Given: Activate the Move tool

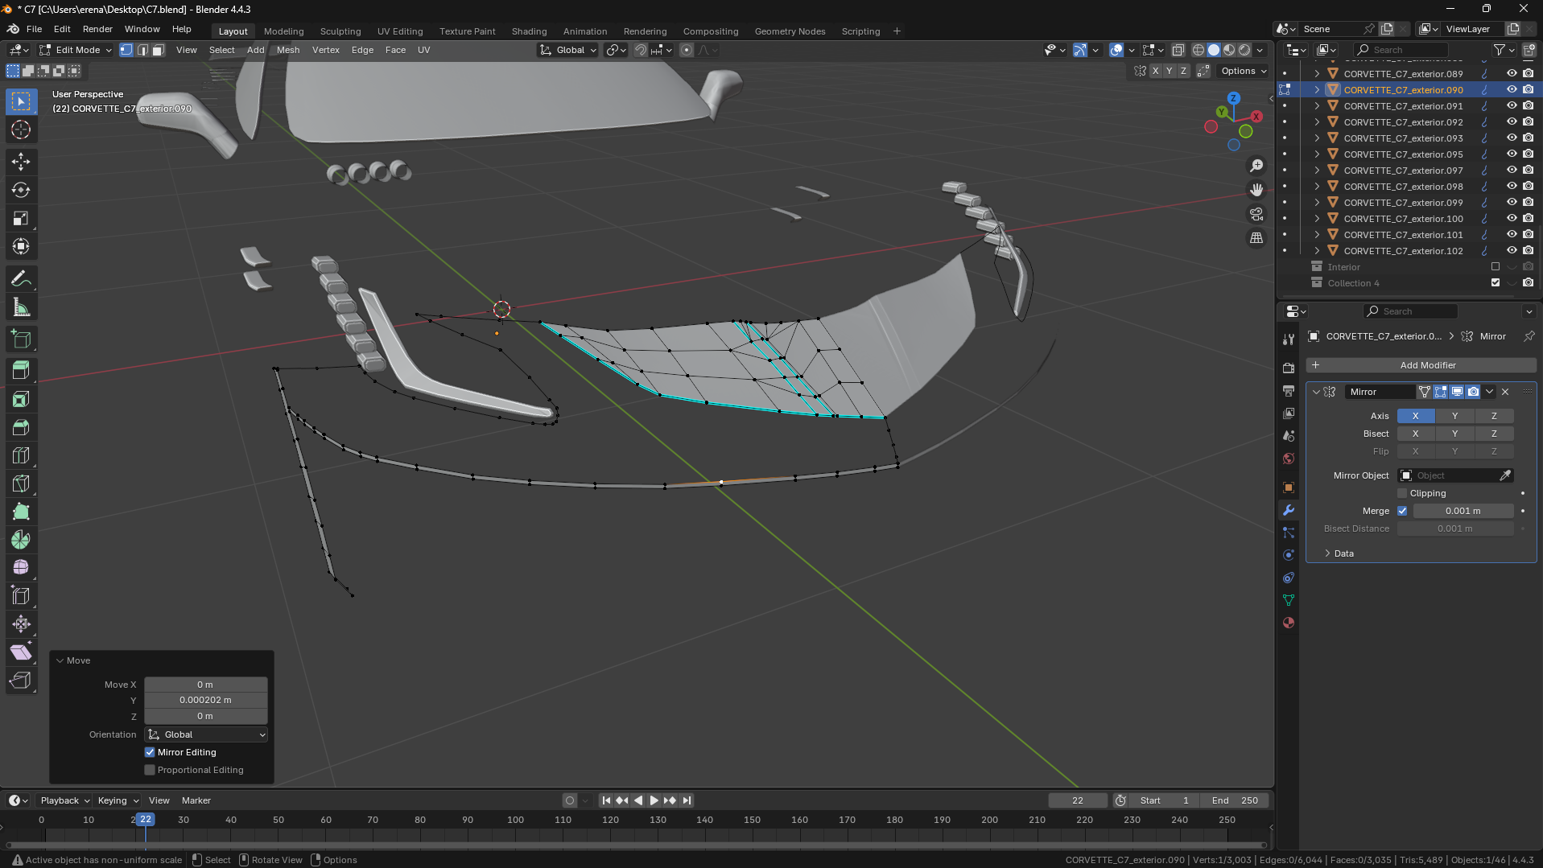Looking at the screenshot, I should 21,162.
